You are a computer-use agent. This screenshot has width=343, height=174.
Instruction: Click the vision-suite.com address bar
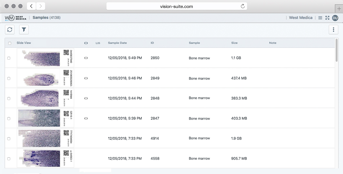pos(177,6)
